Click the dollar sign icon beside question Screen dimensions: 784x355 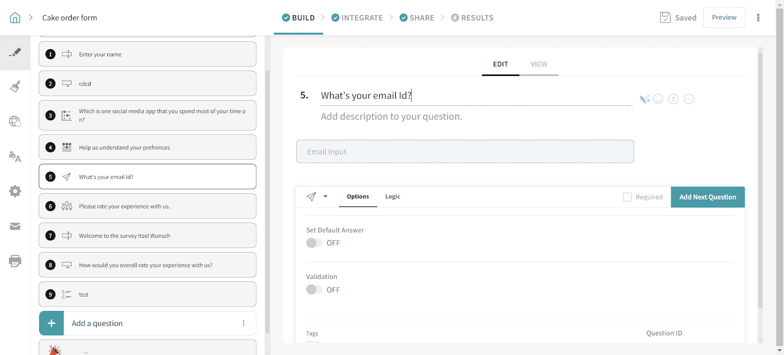coord(674,99)
